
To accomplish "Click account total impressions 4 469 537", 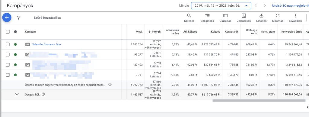I will (x=137, y=94).
